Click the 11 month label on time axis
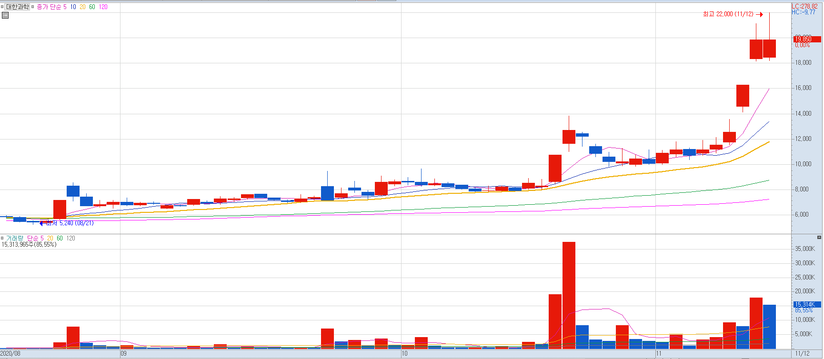 (659, 353)
